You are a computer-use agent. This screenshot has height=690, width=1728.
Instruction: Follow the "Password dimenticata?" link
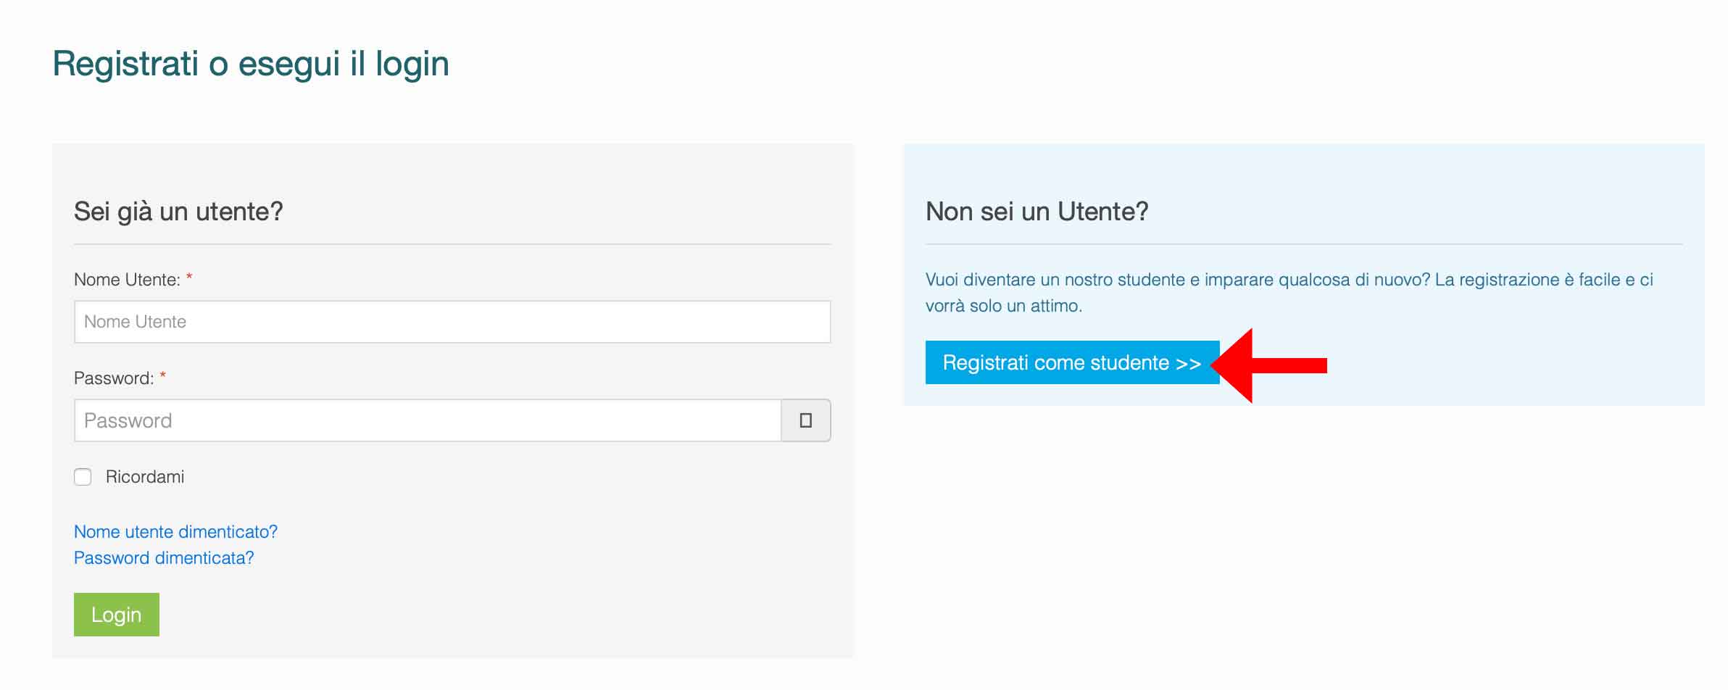[164, 558]
